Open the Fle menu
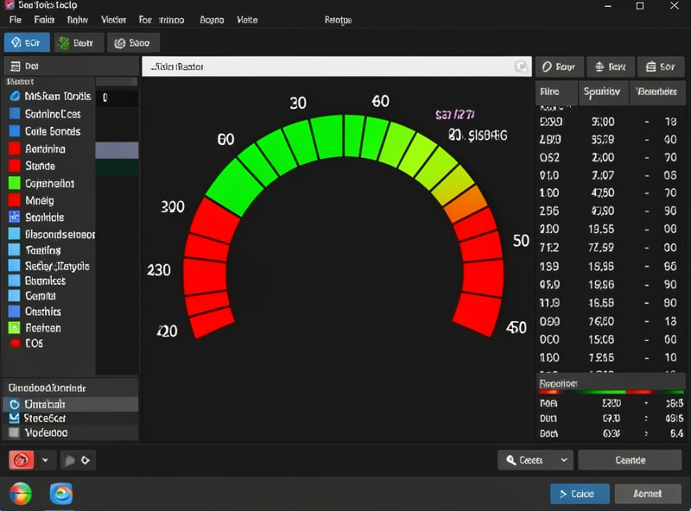This screenshot has height=511, width=691. [x=16, y=20]
